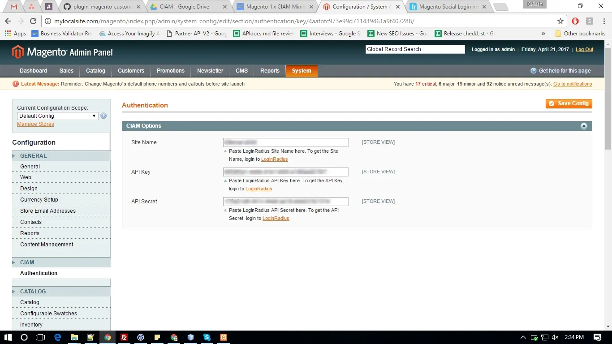Image resolution: width=612 pixels, height=344 pixels.
Task: Click the LoginRadius link under API Key
Action: point(259,189)
